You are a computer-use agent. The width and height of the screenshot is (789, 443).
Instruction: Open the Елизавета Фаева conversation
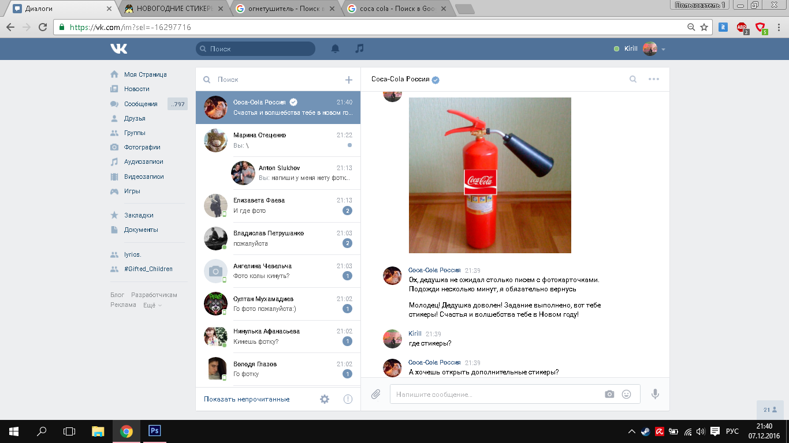coord(278,205)
